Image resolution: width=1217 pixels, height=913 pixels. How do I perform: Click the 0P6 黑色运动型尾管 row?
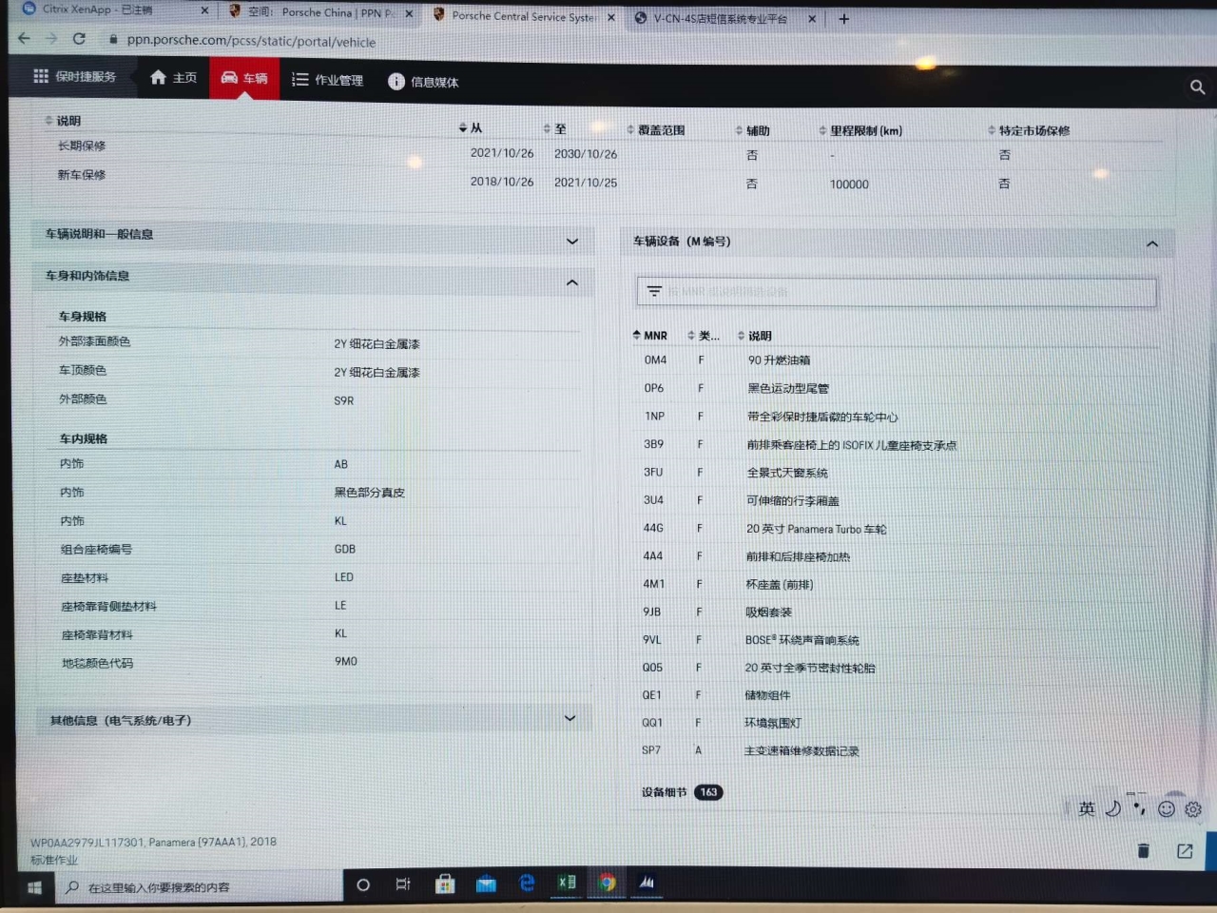click(894, 388)
